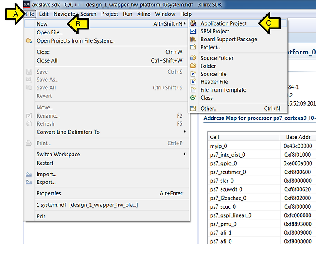Click address 0x43c00000 cell
This screenshot has height=258, width=316.
[x=298, y=146]
